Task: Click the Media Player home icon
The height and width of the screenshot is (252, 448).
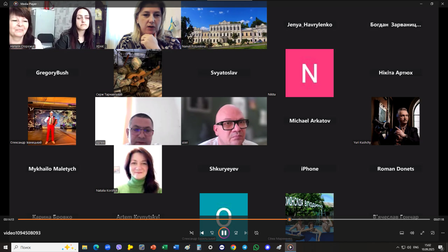Action: click(x=6, y=3)
